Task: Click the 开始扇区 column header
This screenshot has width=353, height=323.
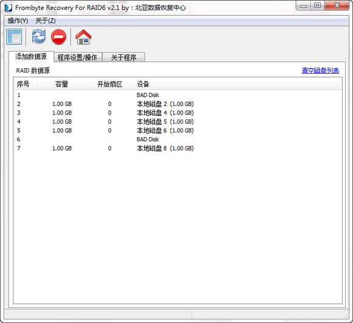Action: (110, 84)
